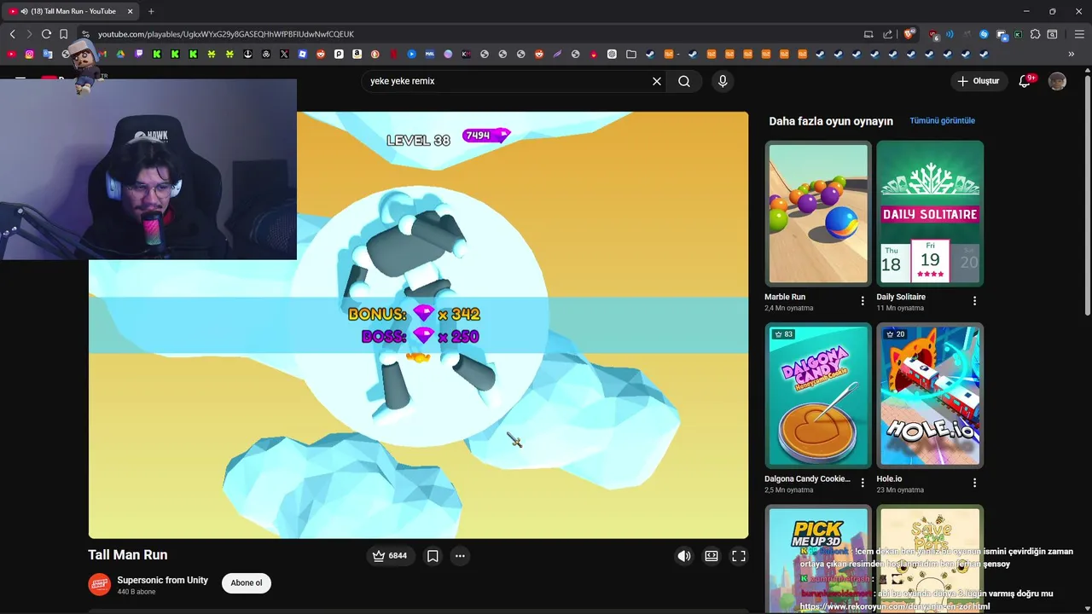
Task: Open the Daily Solitaire options menu
Action: [x=974, y=301]
